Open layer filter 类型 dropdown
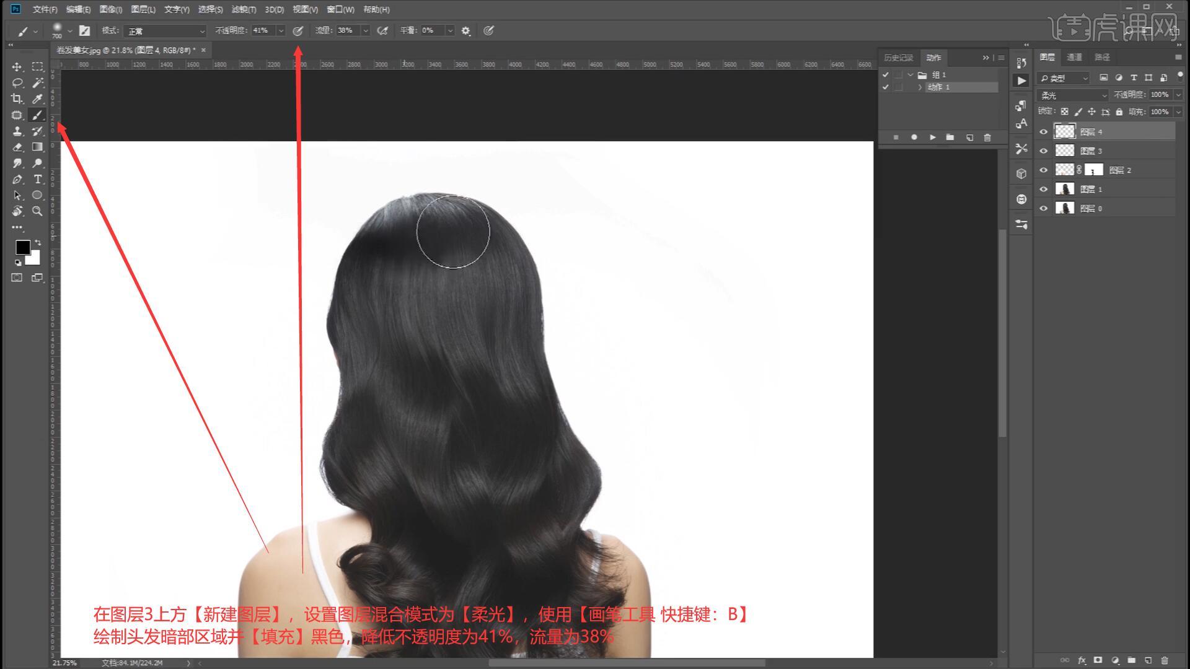 [1064, 78]
